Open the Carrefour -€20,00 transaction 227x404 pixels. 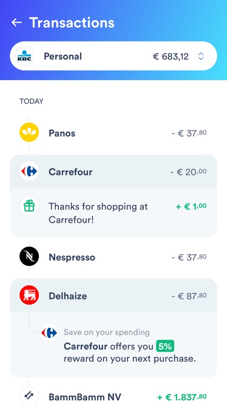point(113,172)
